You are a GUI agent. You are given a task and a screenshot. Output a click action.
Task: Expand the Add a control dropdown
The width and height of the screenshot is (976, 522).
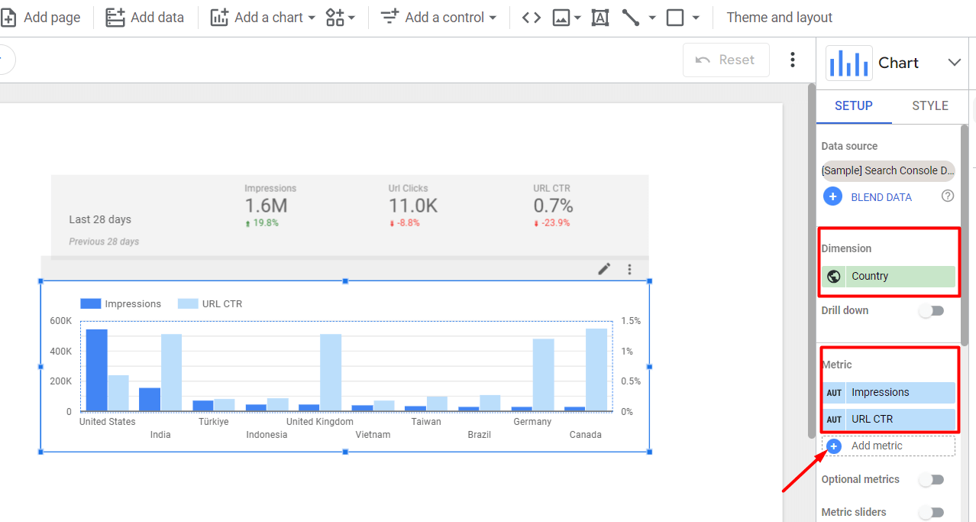(x=438, y=17)
